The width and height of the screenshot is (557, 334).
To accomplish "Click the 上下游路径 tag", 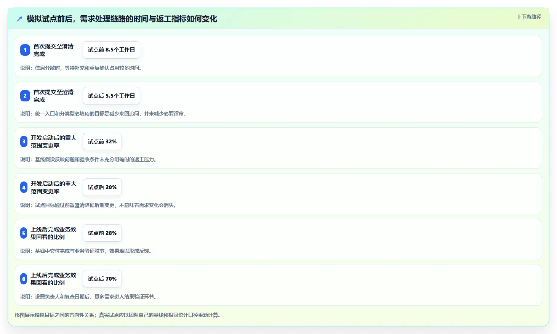I will [529, 17].
